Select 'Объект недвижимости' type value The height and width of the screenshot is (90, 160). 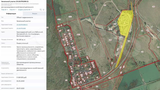pos(25,17)
